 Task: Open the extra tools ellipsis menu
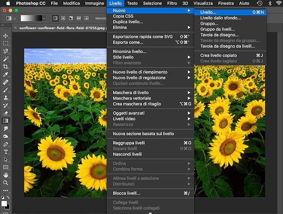[x=6, y=190]
